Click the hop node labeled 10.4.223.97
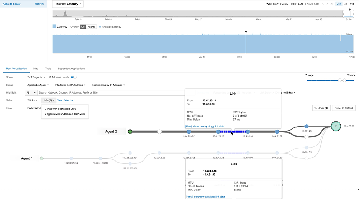359x199 pixels. [189, 132]
